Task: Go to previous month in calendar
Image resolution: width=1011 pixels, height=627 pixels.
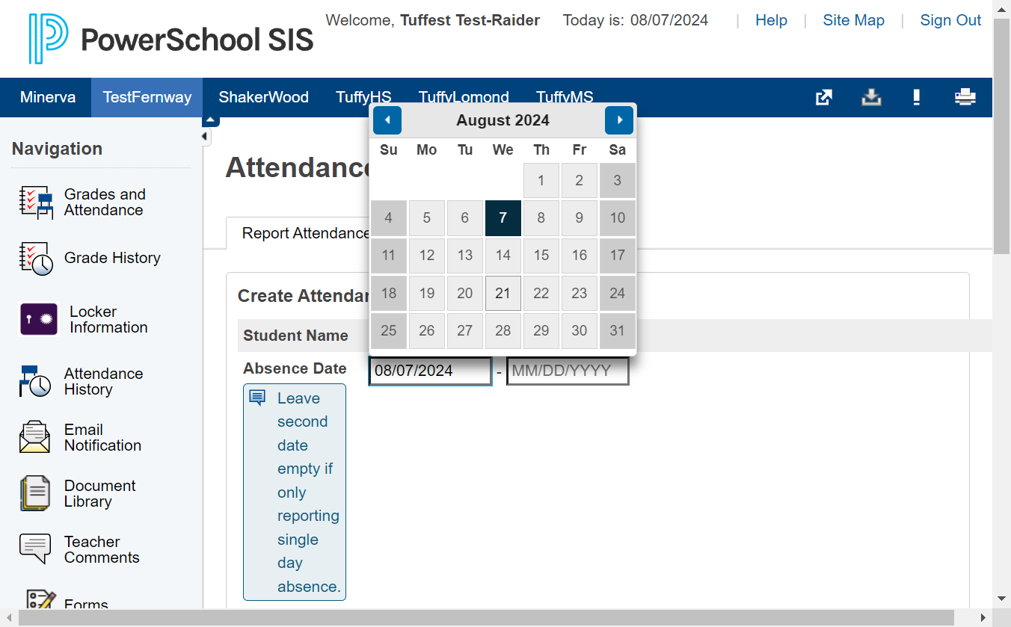Action: (387, 120)
